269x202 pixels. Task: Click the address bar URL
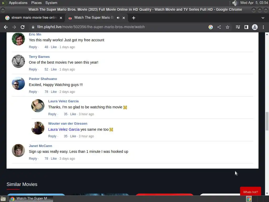point(91,27)
